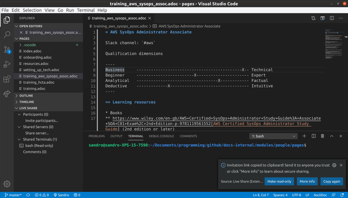This screenshot has height=198, width=348.
Task: Open the Terminal menu
Action: (x=86, y=10)
